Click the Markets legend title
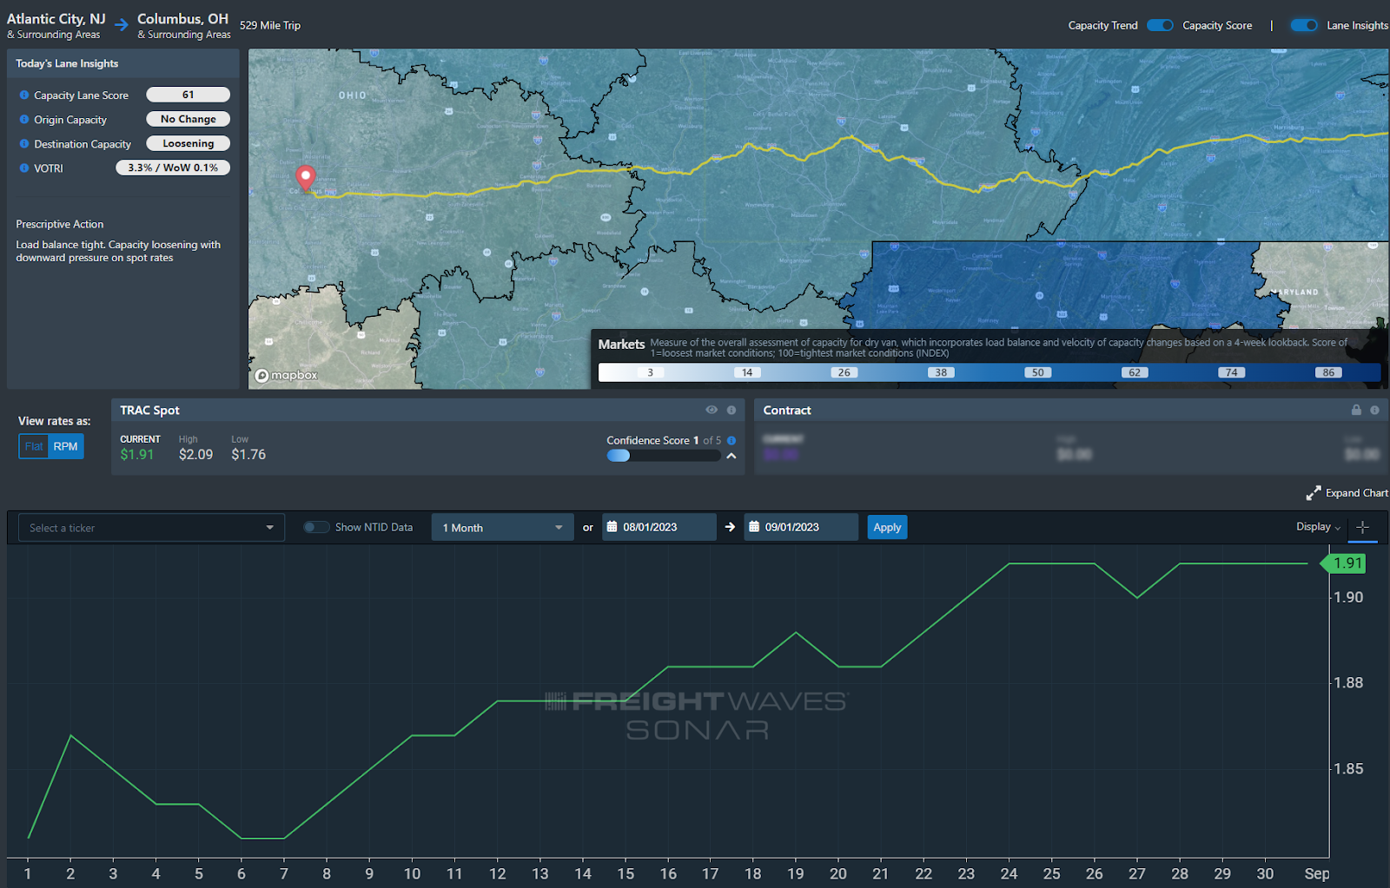This screenshot has height=888, width=1390. [621, 345]
